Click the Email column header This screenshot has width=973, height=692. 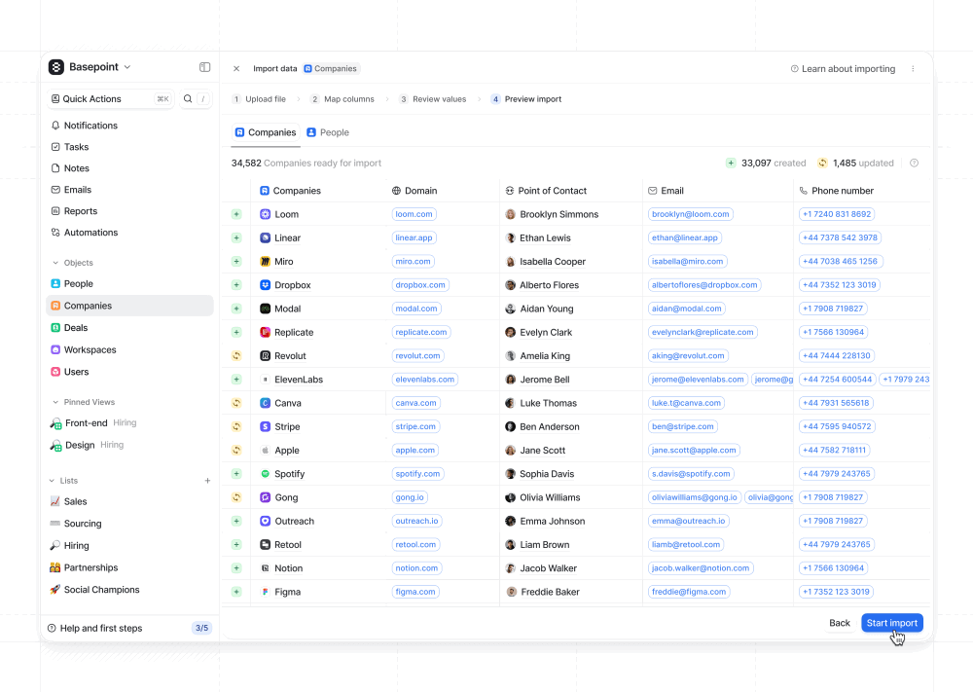(x=666, y=191)
